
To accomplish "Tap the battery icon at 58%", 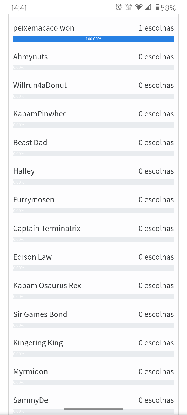I will tap(157, 7).
